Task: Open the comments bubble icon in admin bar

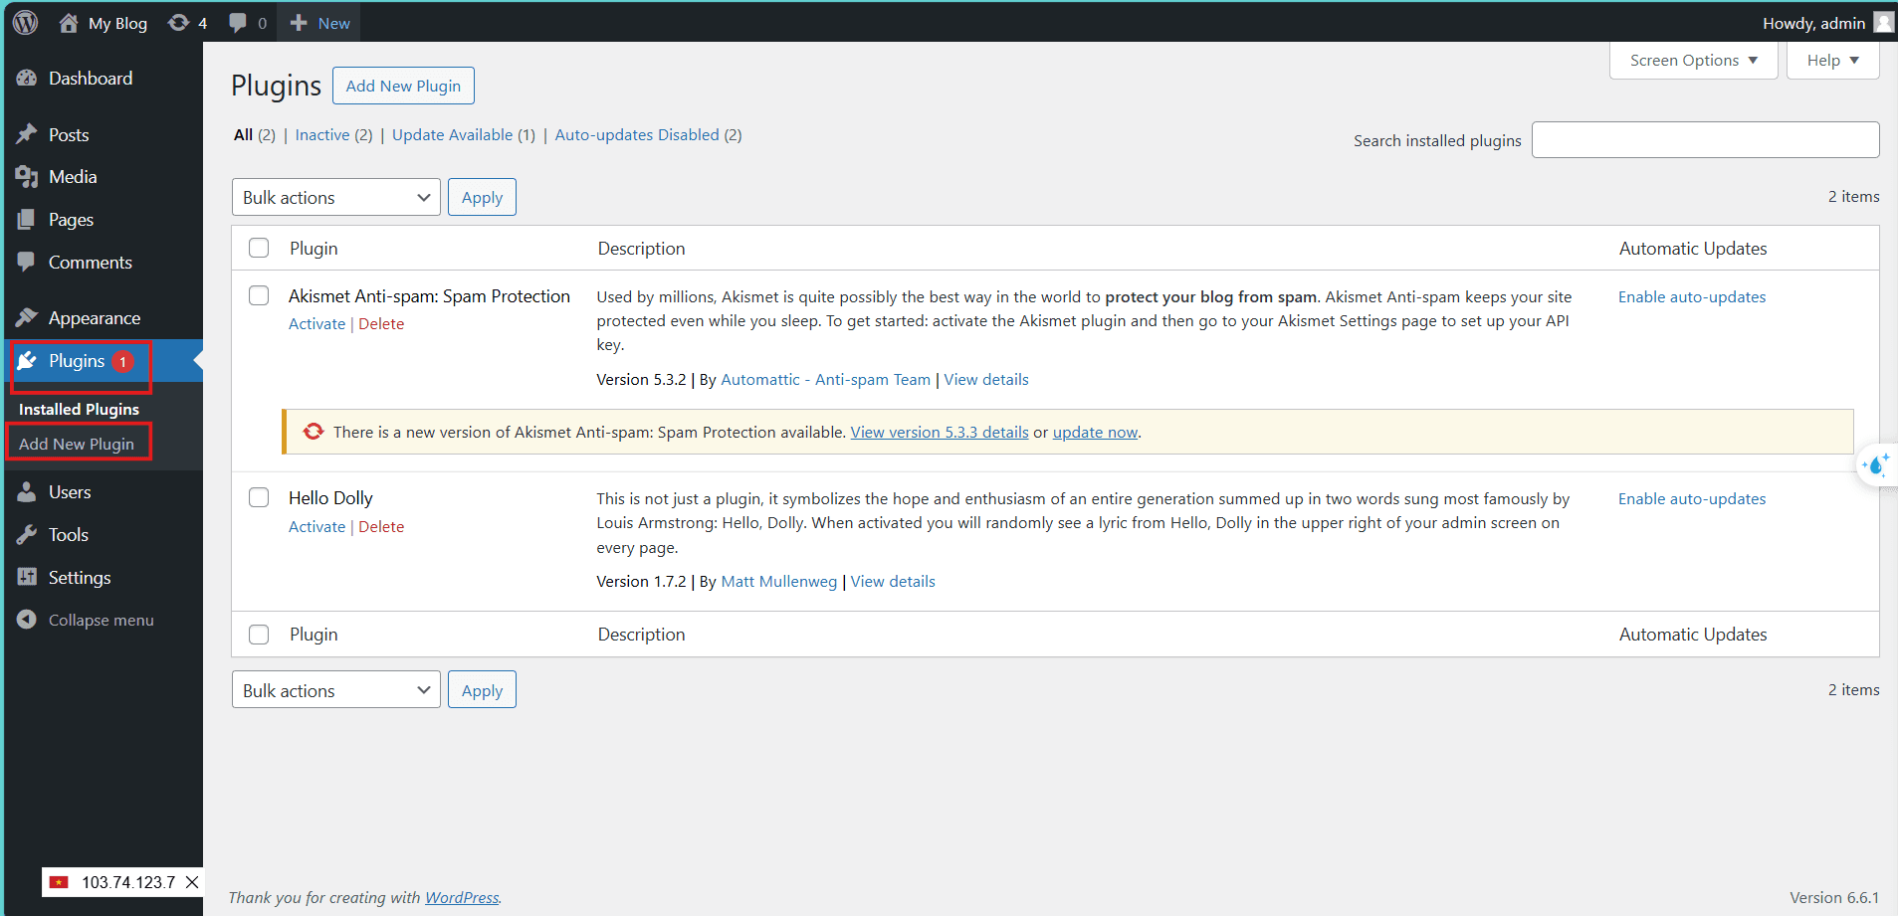Action: click(x=238, y=23)
